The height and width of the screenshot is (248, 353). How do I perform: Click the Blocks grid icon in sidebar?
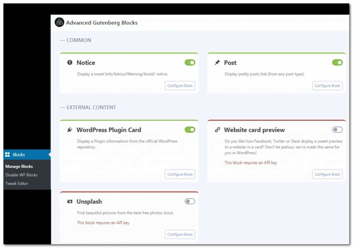click(8, 155)
